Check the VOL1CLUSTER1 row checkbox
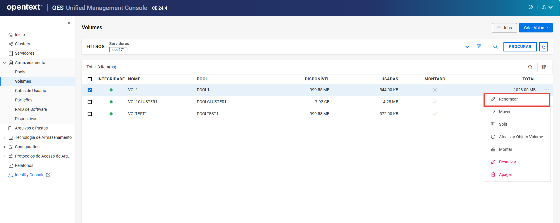 [x=90, y=102]
